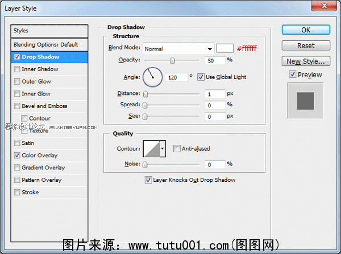Open the Blend Mode Normal dropdown

(x=178, y=49)
